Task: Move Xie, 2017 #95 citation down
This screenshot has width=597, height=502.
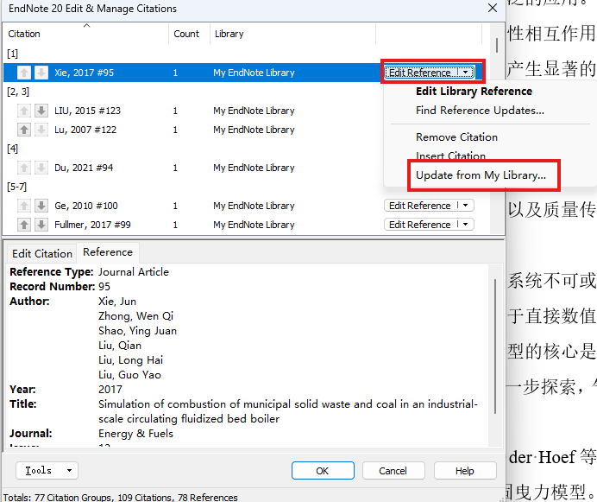Action: click(x=41, y=73)
